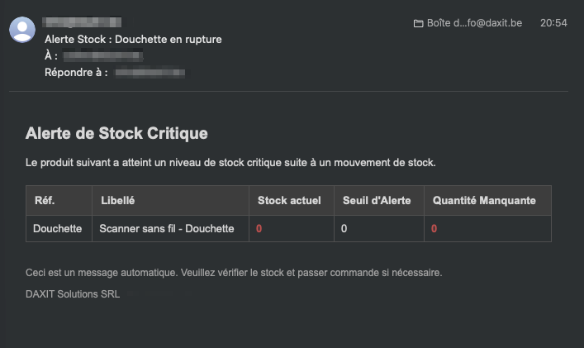Click the 20:54 message timestamp
The height and width of the screenshot is (348, 584).
point(553,23)
